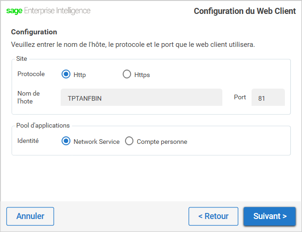302x232 pixels.
Task: Select Network Service identity
Action: pos(66,141)
